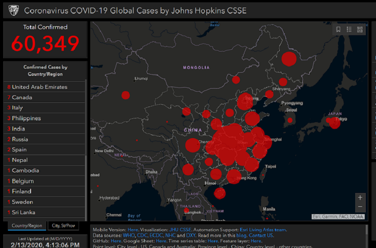Switch to the City, St/Prov tab
The image size is (376, 248).
coord(63,226)
